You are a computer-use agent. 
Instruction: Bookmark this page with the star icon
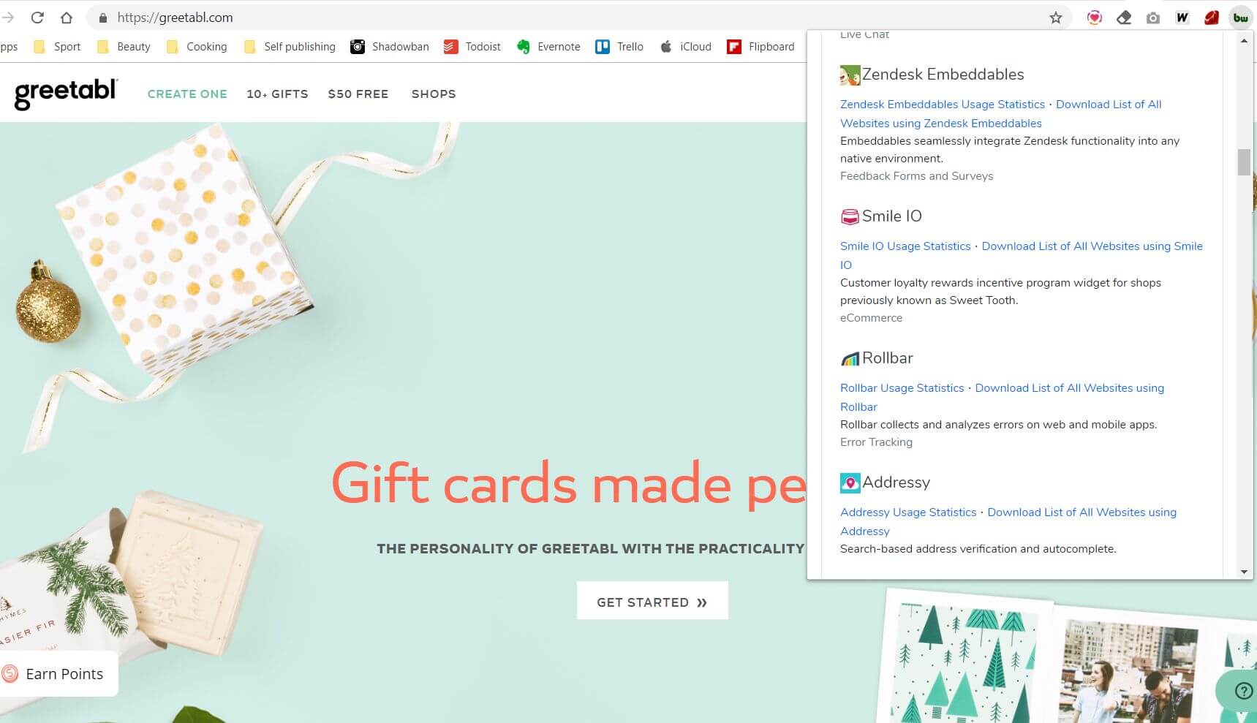pyautogui.click(x=1055, y=18)
